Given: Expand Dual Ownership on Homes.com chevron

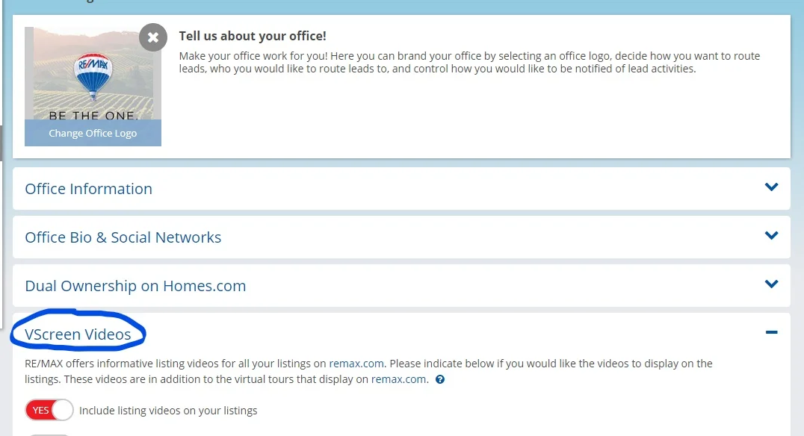Looking at the screenshot, I should click(771, 284).
